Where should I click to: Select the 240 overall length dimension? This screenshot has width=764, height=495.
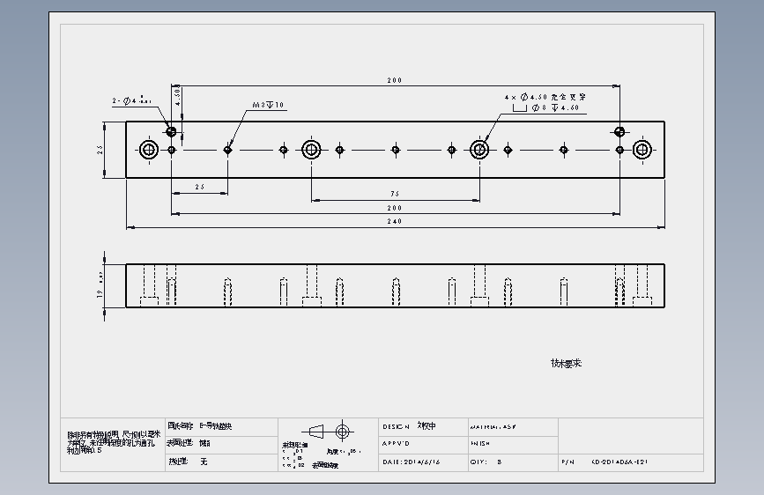click(395, 221)
